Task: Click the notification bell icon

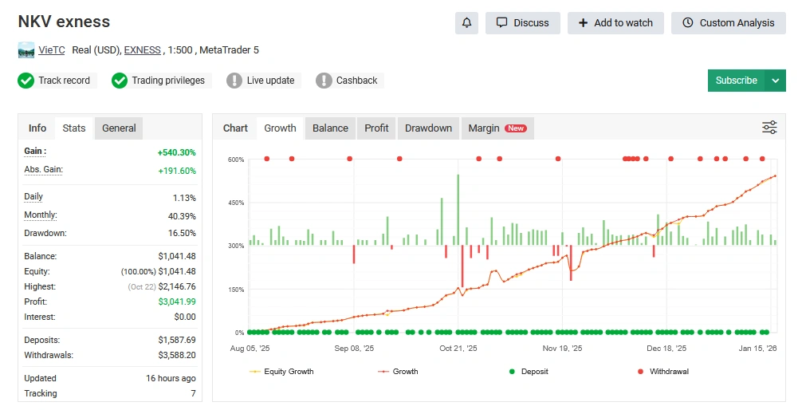Action: pyautogui.click(x=466, y=23)
